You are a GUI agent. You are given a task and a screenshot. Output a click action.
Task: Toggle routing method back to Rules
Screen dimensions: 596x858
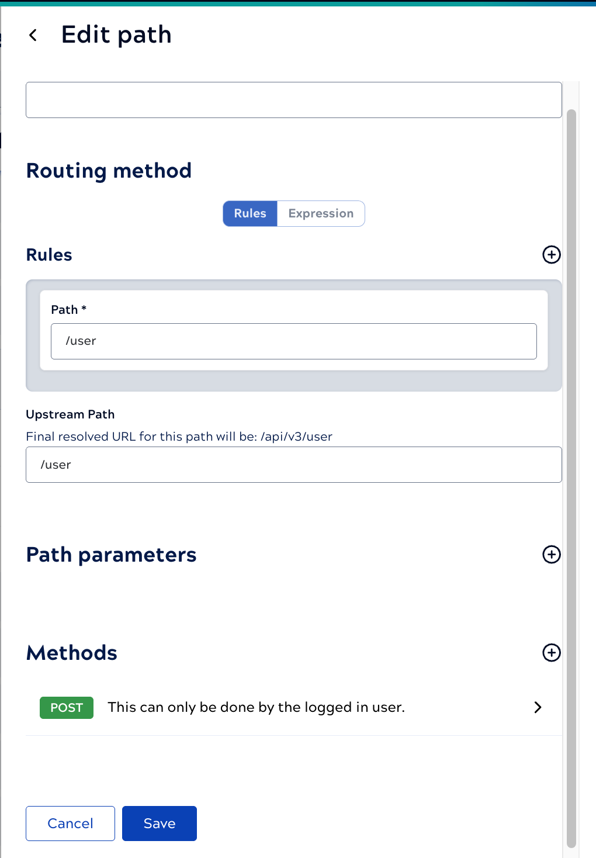point(250,213)
